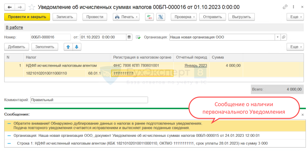Click Провести и закрыть button
307x151 pixels.
pyautogui.click(x=27, y=17)
